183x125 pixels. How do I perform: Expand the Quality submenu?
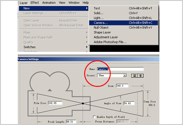pyautogui.click(x=53, y=42)
